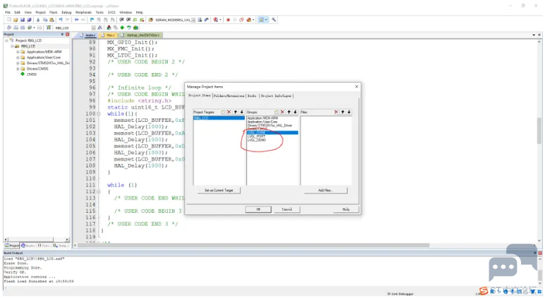This screenshot has width=543, height=301.
Task: Delete the selected group
Action: tap(283, 112)
